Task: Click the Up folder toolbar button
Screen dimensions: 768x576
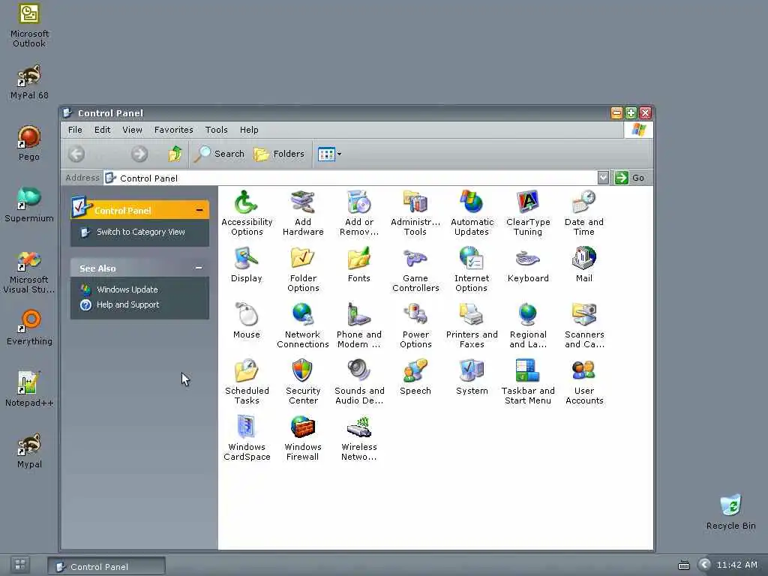Action: 175,154
